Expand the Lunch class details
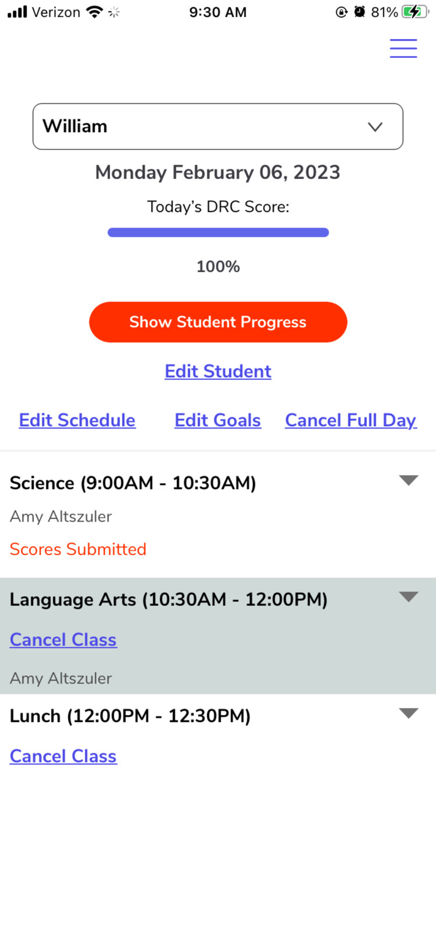Viewport: 436px width, 945px height. [x=408, y=713]
